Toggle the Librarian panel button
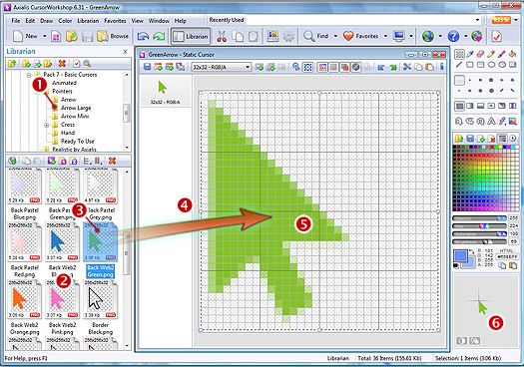 coord(191,36)
